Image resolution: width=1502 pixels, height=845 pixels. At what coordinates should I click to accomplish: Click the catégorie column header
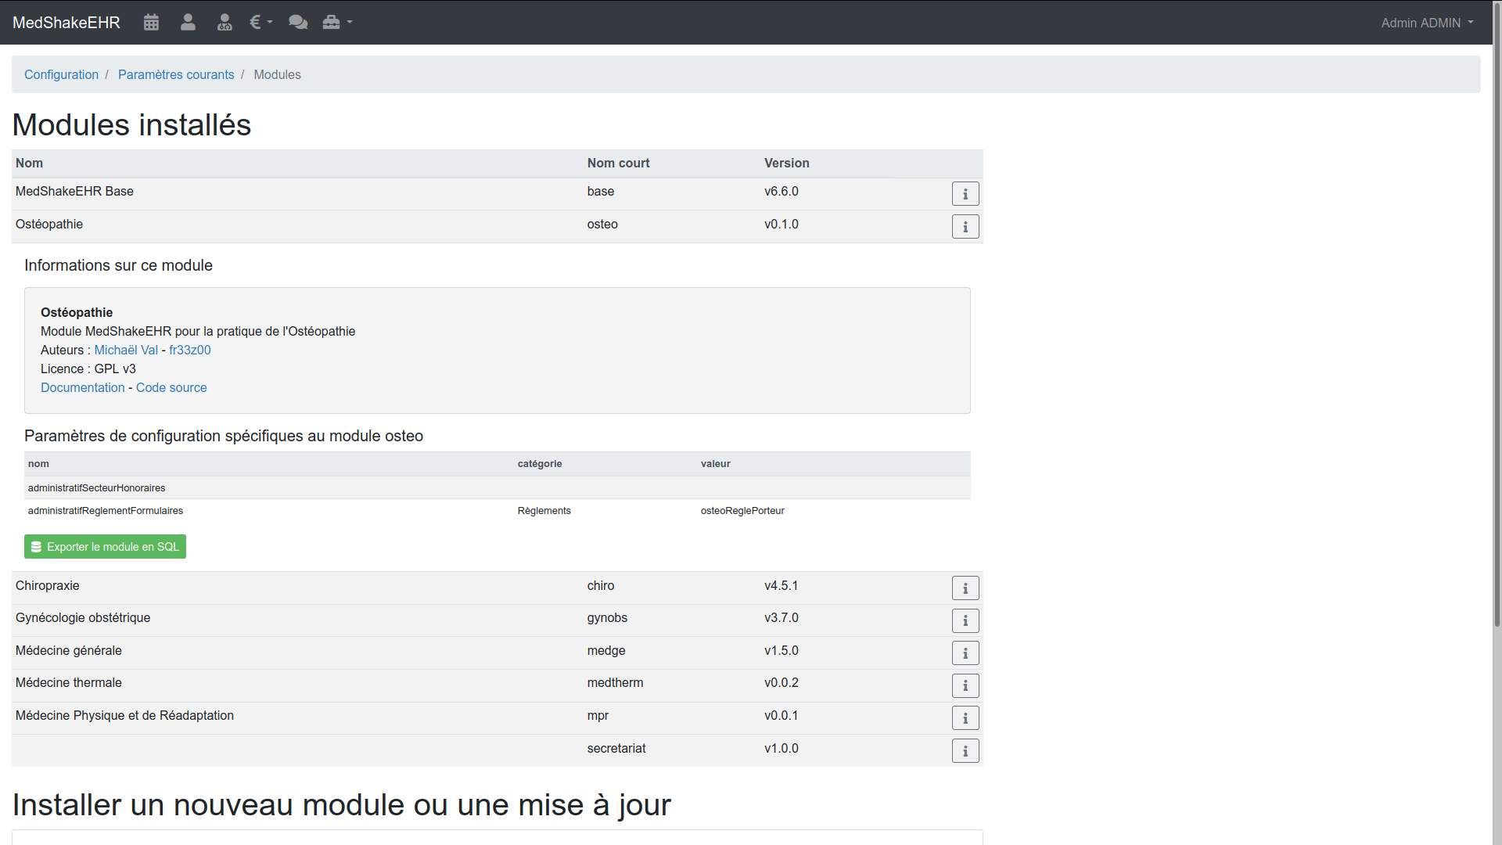coord(540,463)
